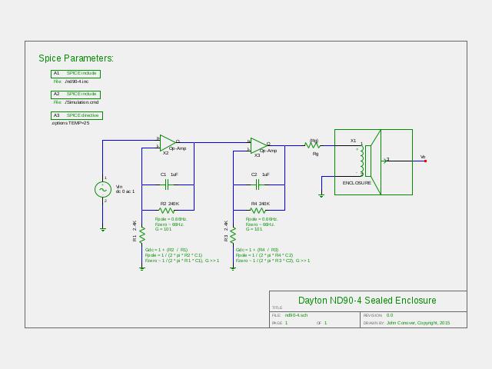Click the Vin AC voltage source symbol
The image size is (492, 369).
[102, 190]
